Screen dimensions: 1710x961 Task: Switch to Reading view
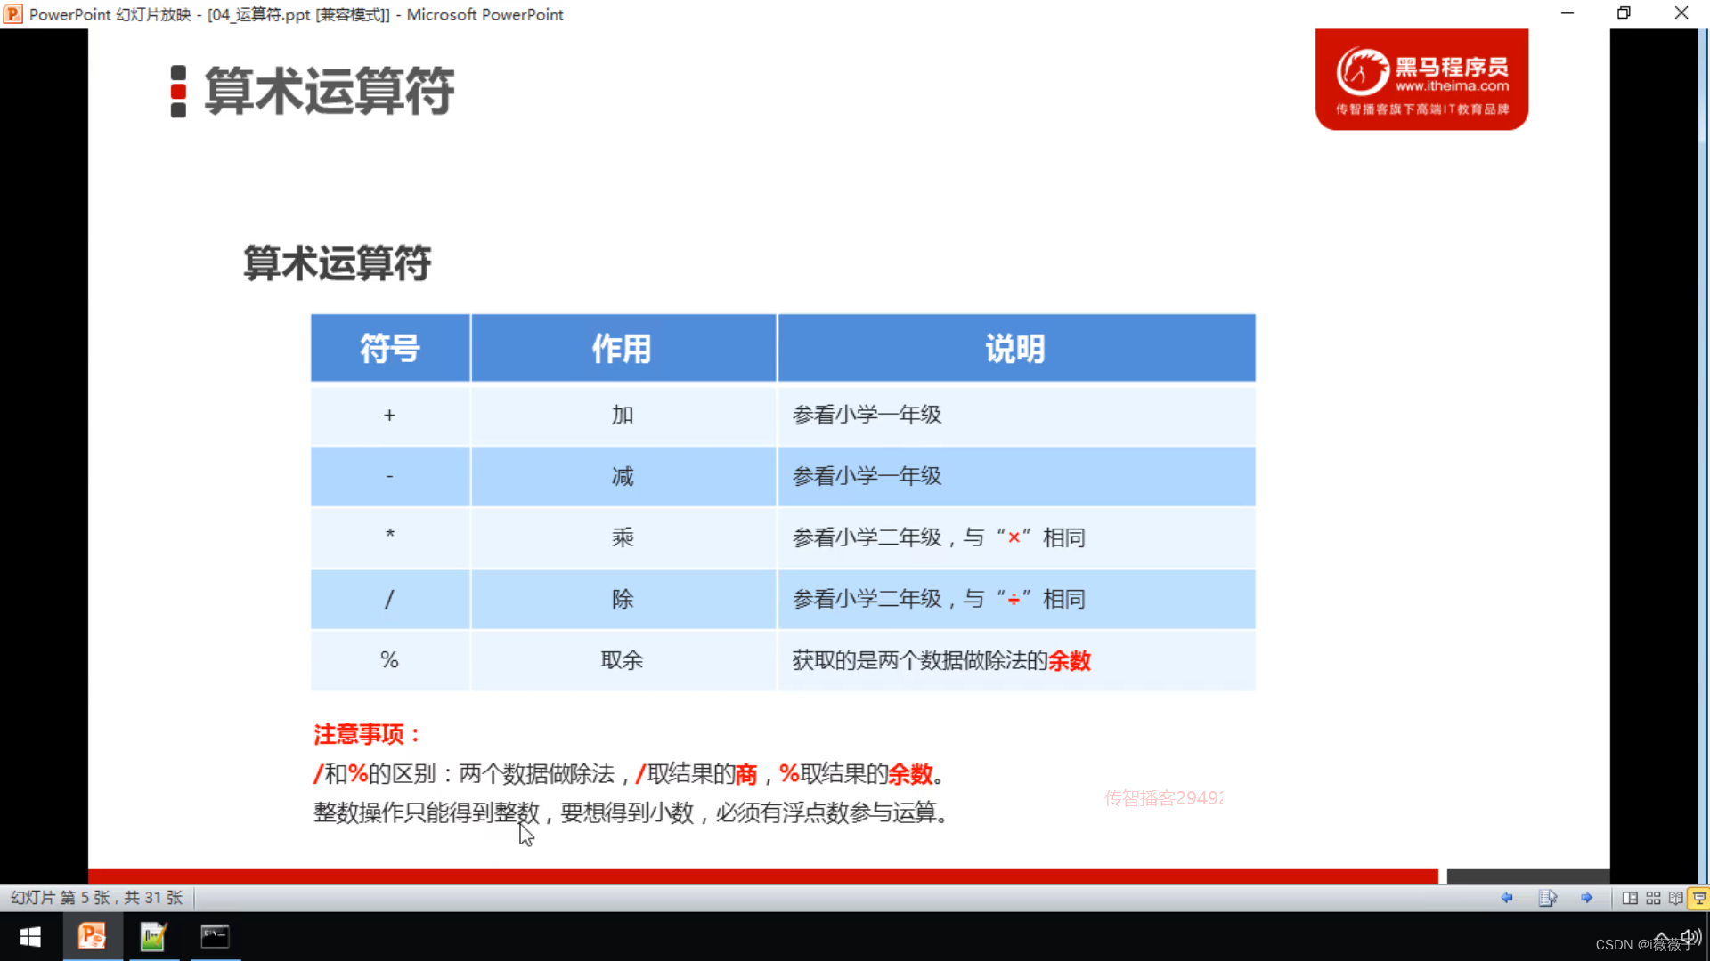click(1675, 898)
